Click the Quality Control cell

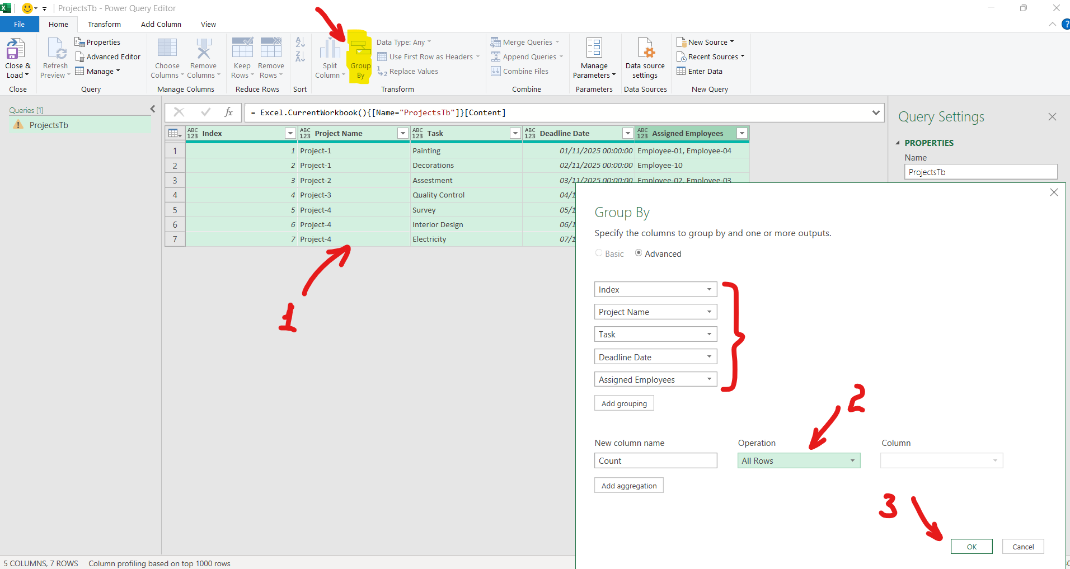[466, 195]
